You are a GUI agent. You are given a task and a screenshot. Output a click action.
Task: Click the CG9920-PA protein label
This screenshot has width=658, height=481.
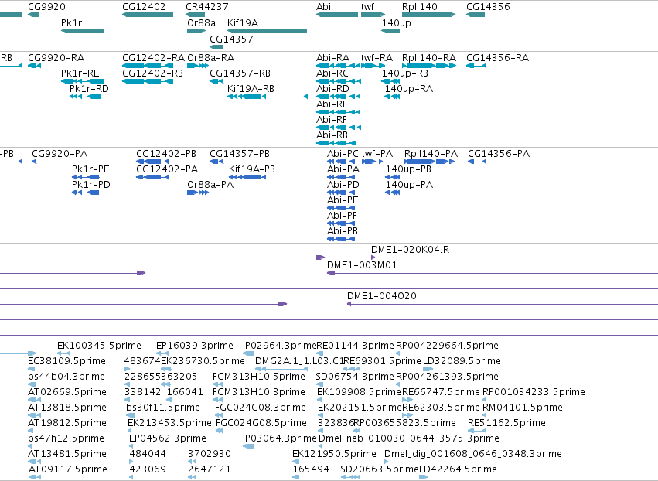(x=60, y=154)
